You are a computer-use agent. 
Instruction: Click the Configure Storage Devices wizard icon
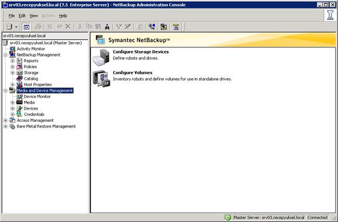[101, 57]
